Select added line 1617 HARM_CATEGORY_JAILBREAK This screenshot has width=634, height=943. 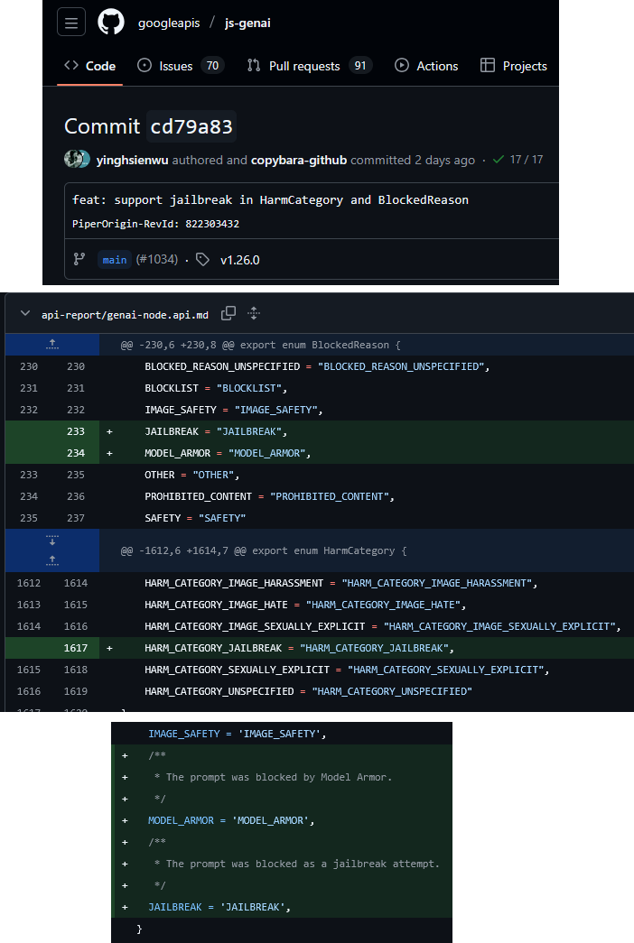(319, 648)
